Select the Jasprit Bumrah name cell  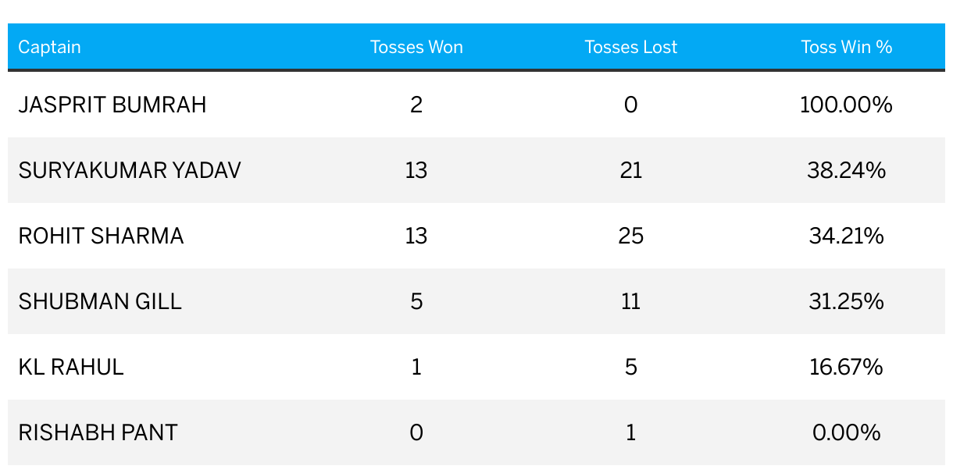tap(112, 105)
